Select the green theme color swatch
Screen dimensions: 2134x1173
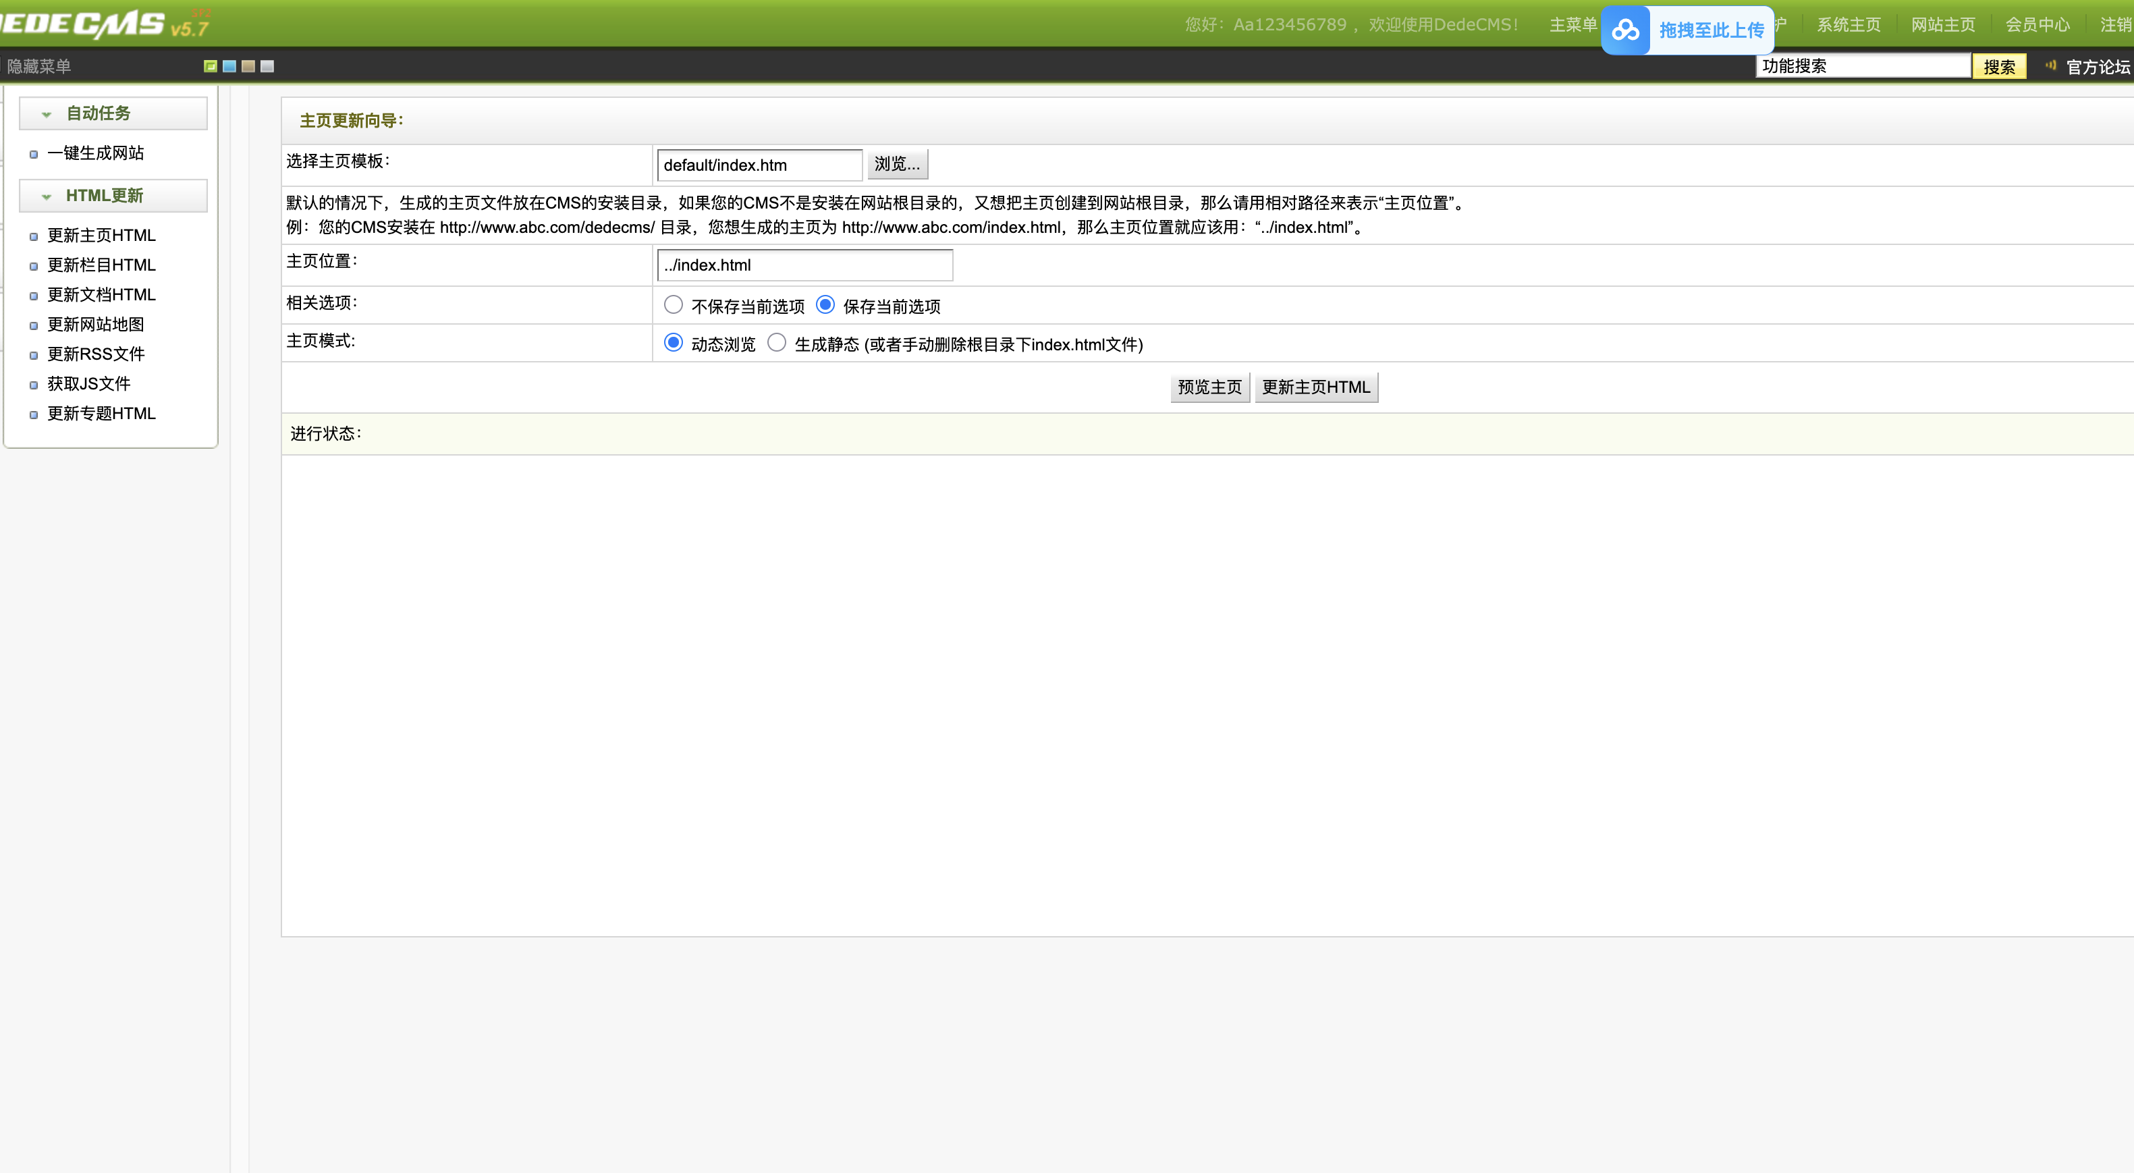click(211, 66)
